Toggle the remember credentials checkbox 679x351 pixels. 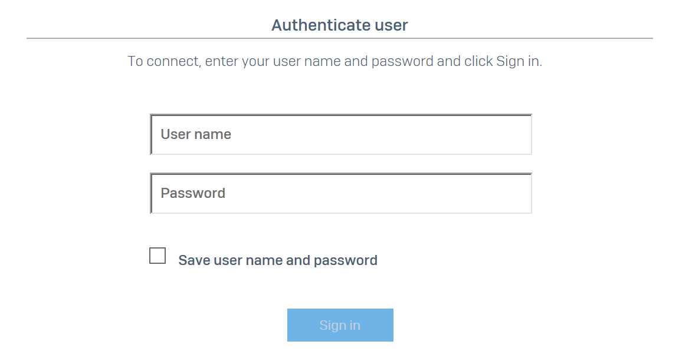click(x=158, y=256)
